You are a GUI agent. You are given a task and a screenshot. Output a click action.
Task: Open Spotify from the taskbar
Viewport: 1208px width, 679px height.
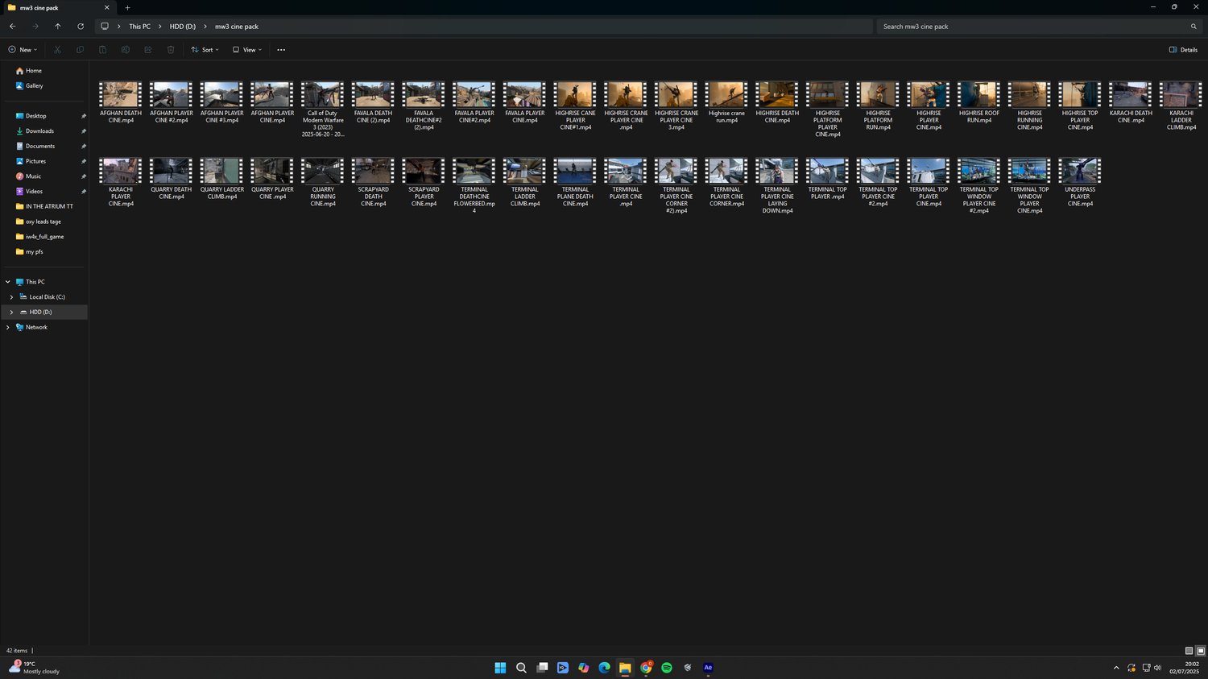667,668
